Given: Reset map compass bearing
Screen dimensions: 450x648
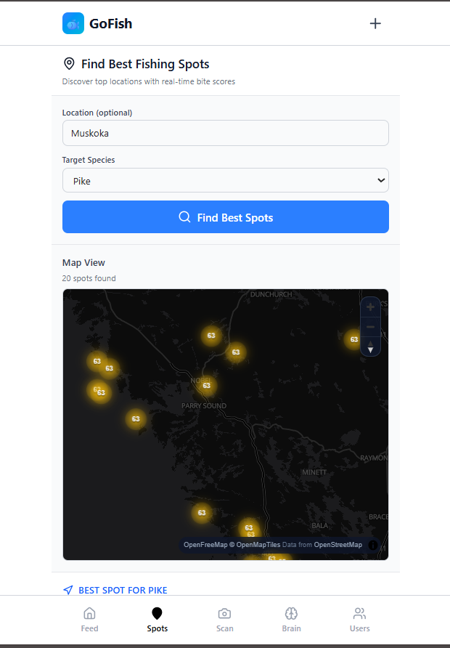Looking at the screenshot, I should tap(370, 347).
